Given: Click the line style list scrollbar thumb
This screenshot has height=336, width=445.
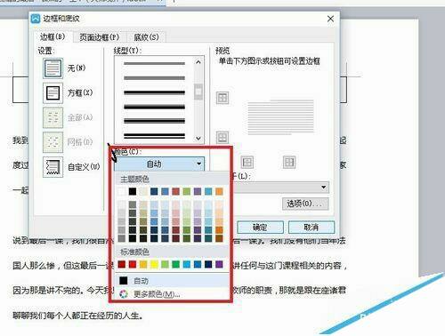Looking at the screenshot, I should click(x=198, y=92).
